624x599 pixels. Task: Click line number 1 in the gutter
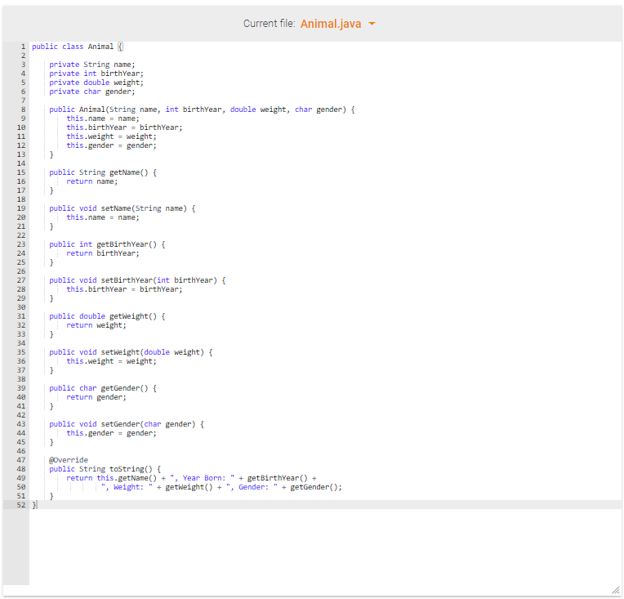(x=23, y=47)
